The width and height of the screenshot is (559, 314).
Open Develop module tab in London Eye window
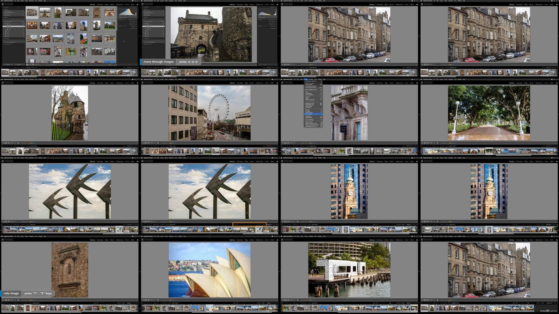click(240, 83)
